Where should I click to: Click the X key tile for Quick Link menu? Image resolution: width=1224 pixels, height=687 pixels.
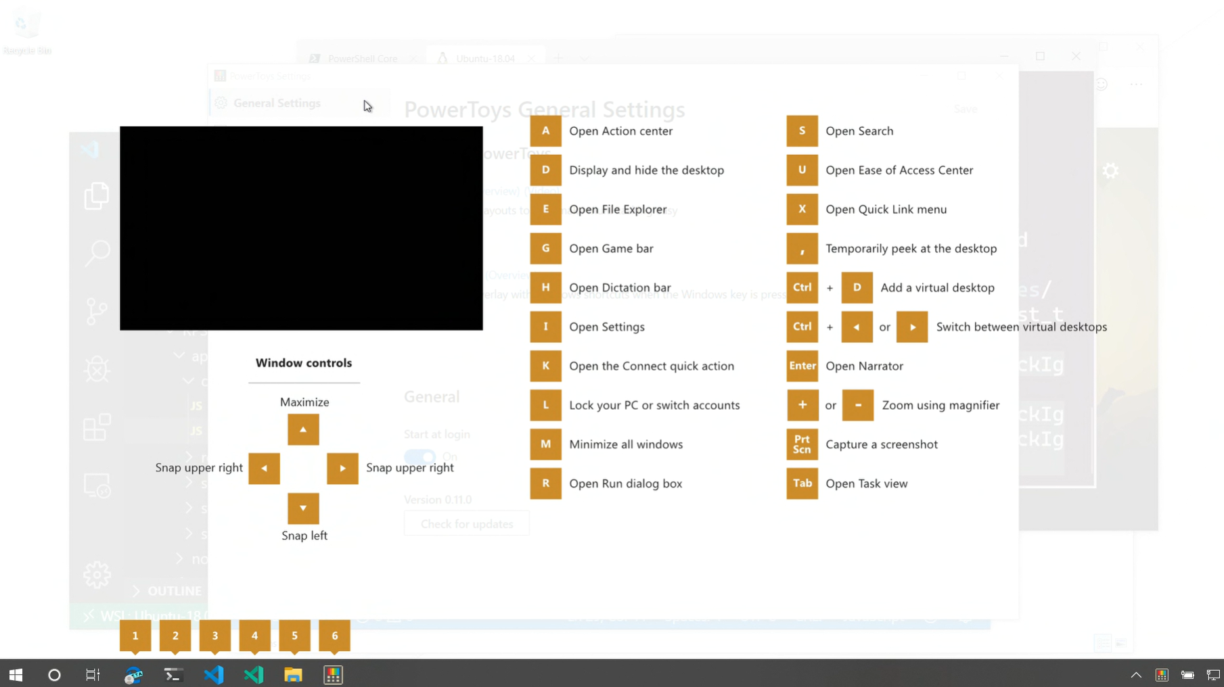802,209
